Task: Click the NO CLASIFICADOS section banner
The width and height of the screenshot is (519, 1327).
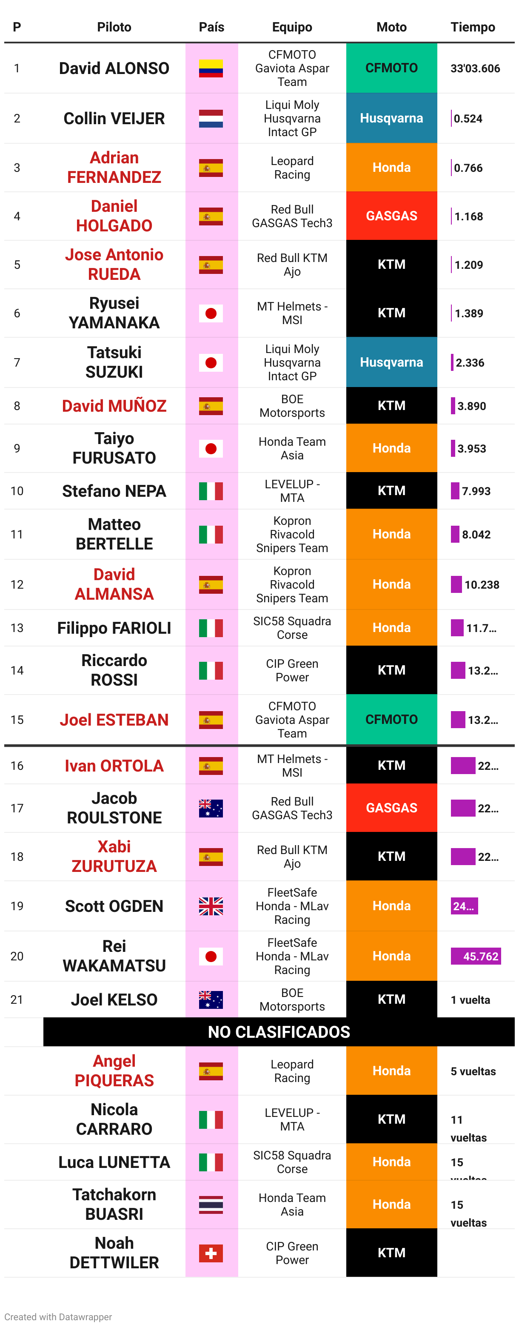Action: (x=279, y=1032)
